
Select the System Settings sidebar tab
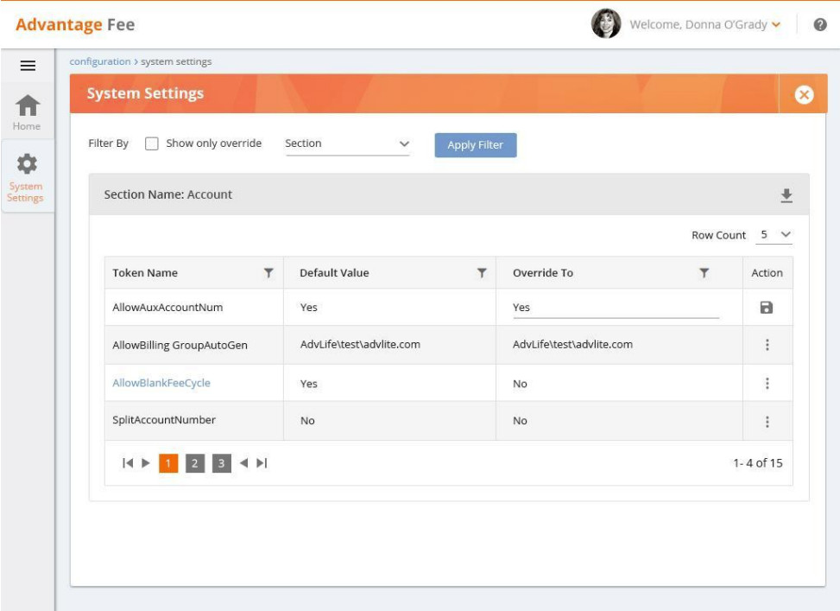(26, 179)
